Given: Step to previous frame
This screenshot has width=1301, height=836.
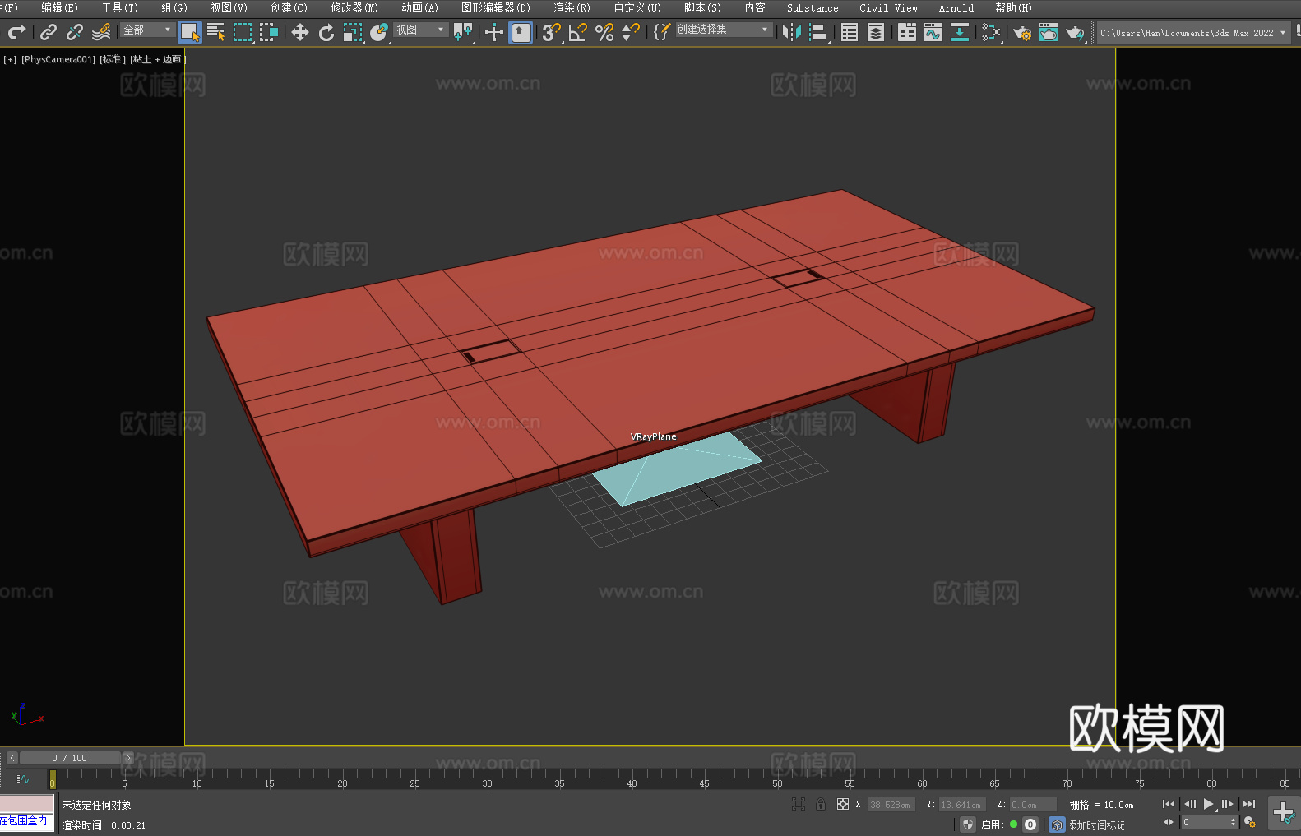Looking at the screenshot, I should [x=1189, y=804].
